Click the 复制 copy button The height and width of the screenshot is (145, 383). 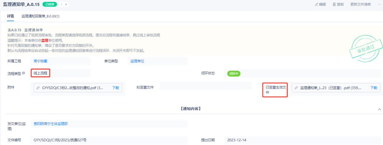[338, 4]
